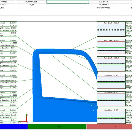The image size is (132, 132).
Task: Select the C3_H level cell
Action: tap(31, 5)
